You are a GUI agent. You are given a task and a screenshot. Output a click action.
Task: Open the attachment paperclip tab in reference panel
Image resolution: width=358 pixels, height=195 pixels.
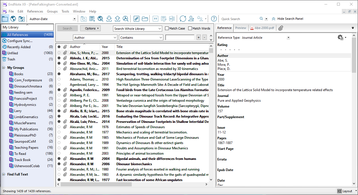[x=281, y=28]
